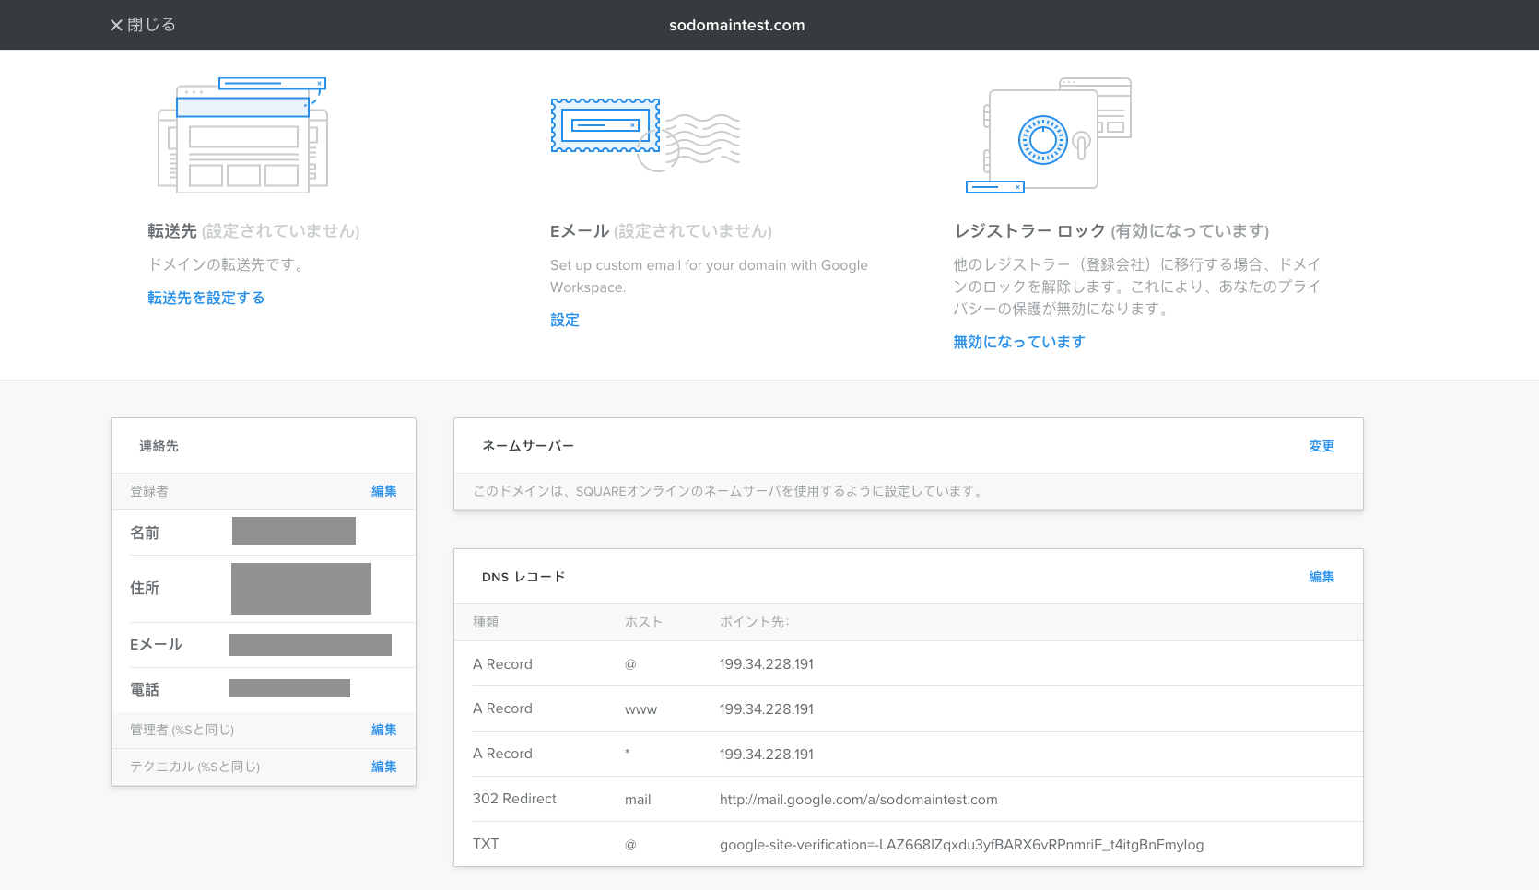This screenshot has width=1539, height=890.
Task: Click the redacted 名前 value
Action: (x=294, y=531)
